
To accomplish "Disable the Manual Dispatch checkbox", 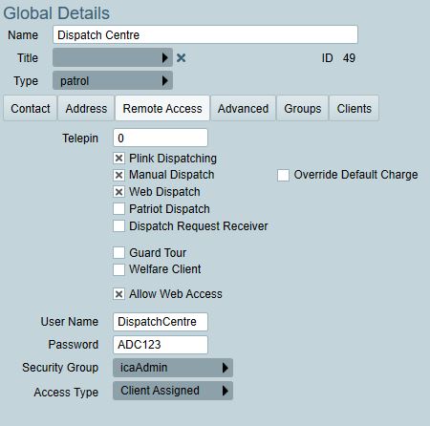I will pos(118,175).
